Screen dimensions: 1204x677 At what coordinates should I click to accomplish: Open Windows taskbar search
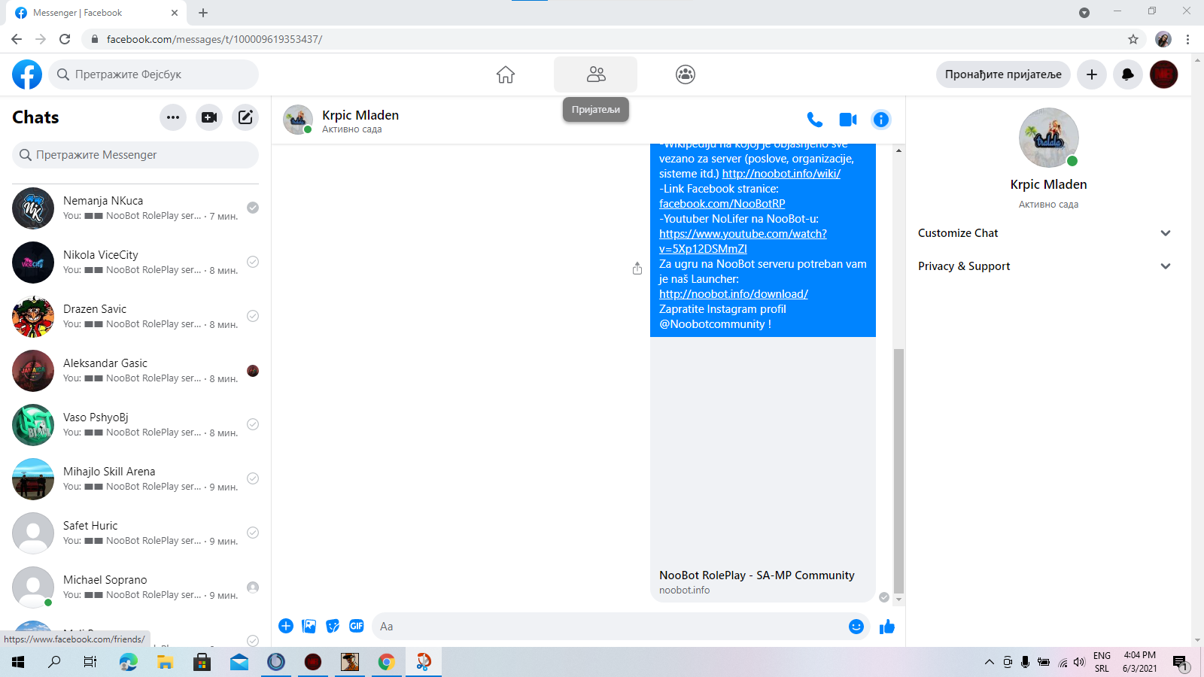click(x=54, y=662)
